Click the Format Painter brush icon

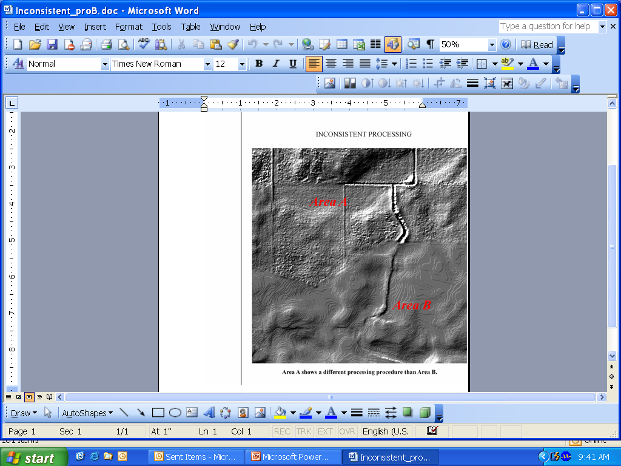click(x=233, y=44)
